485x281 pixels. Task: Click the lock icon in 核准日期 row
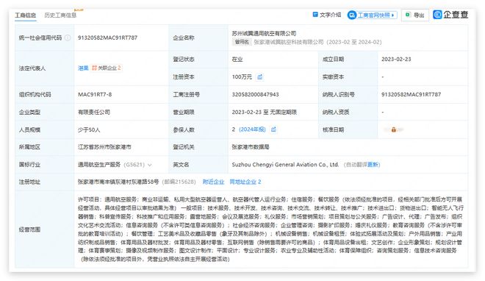tap(393, 129)
